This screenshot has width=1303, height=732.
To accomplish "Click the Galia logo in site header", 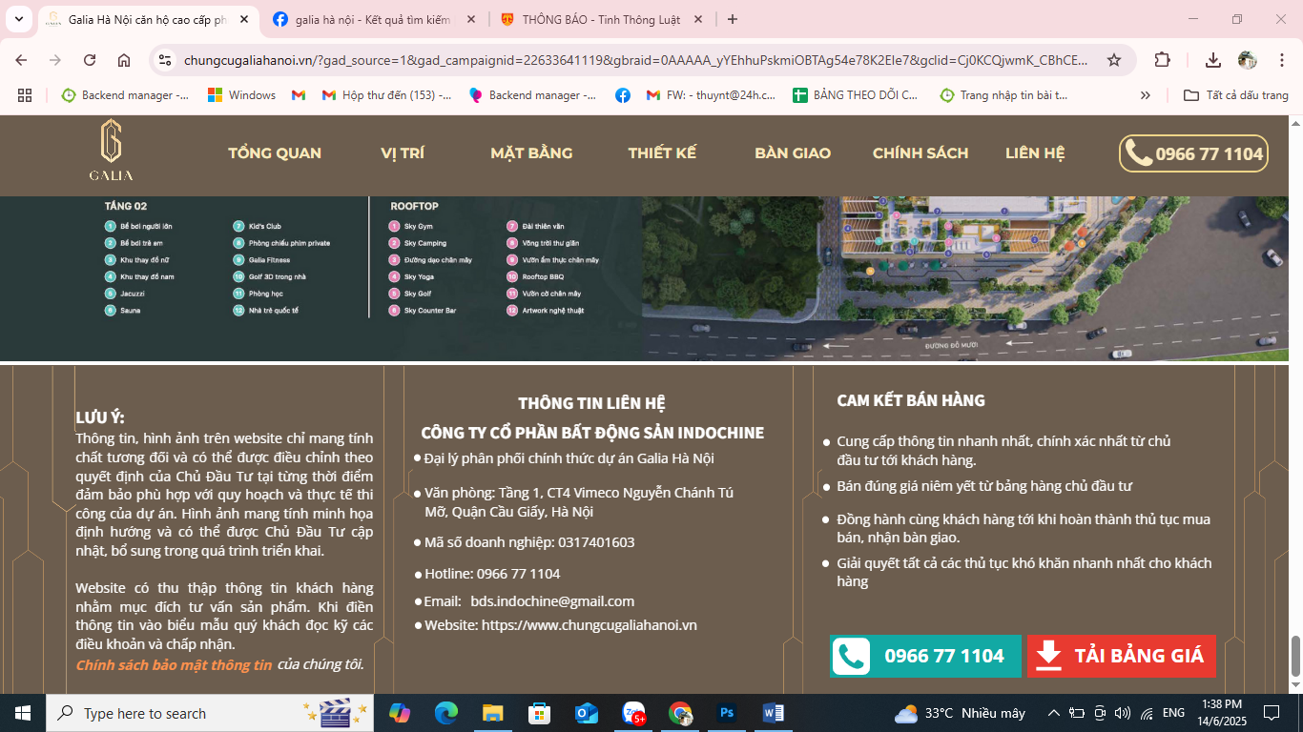I will (112, 151).
